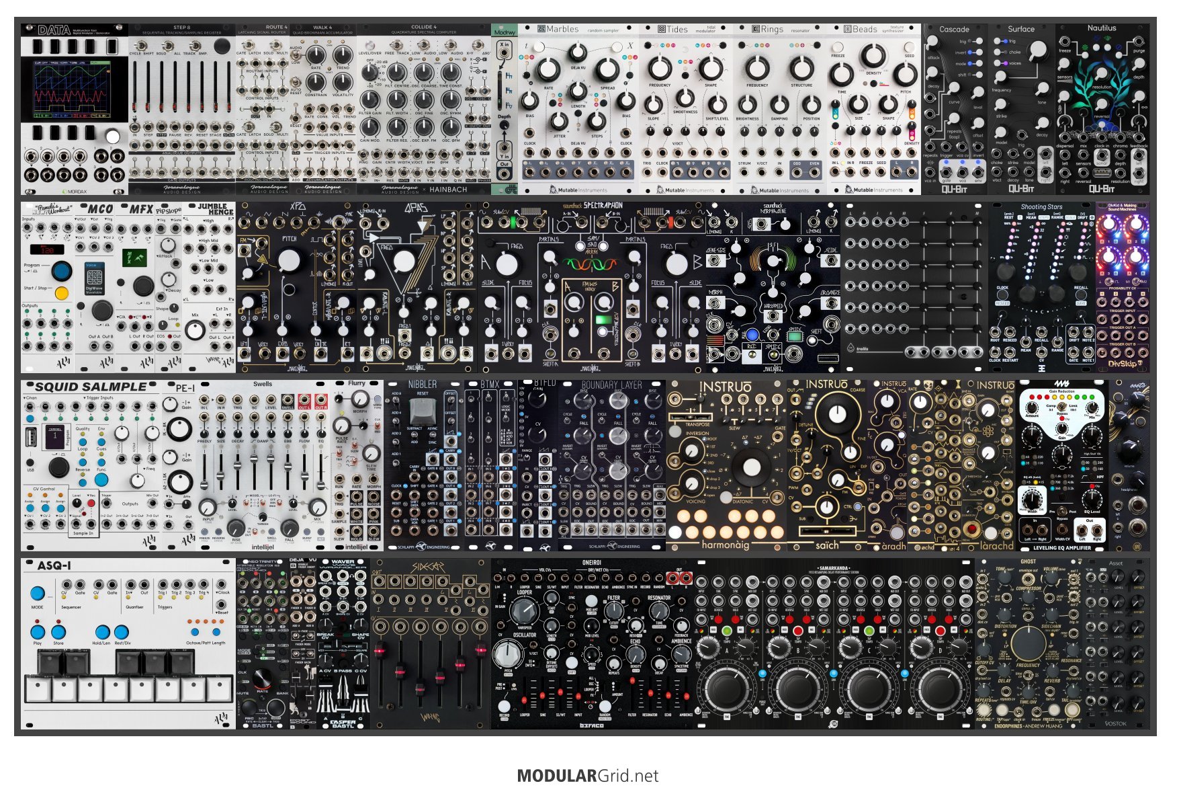This screenshot has width=1177, height=790.
Task: Click the Hold/Len button on ASQ-1
Action: (x=102, y=632)
